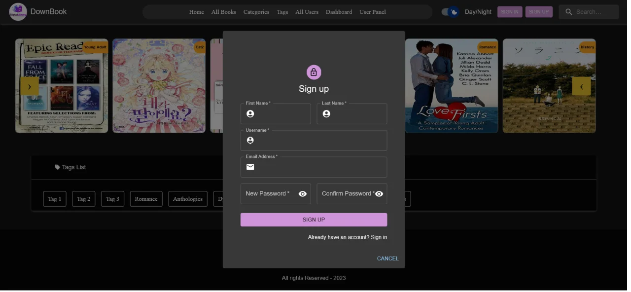
Task: Select the Tag 2 chip
Action: (x=84, y=199)
